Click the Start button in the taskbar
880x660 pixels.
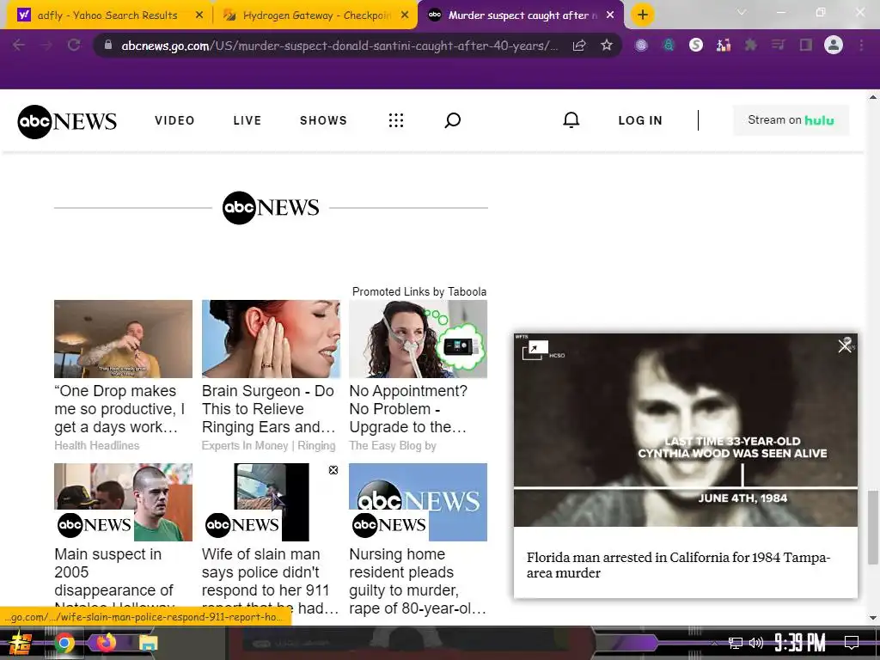pos(21,643)
